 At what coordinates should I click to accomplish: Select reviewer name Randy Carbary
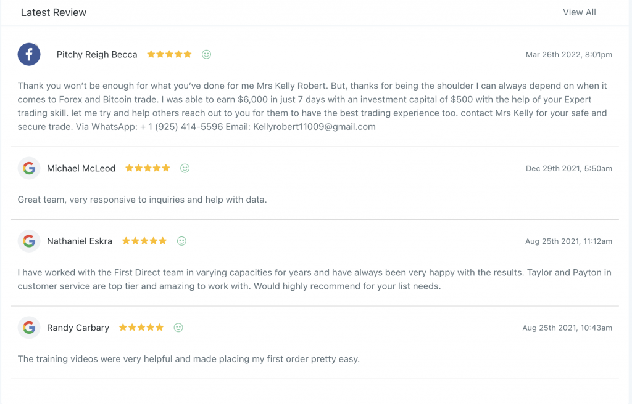[78, 328]
